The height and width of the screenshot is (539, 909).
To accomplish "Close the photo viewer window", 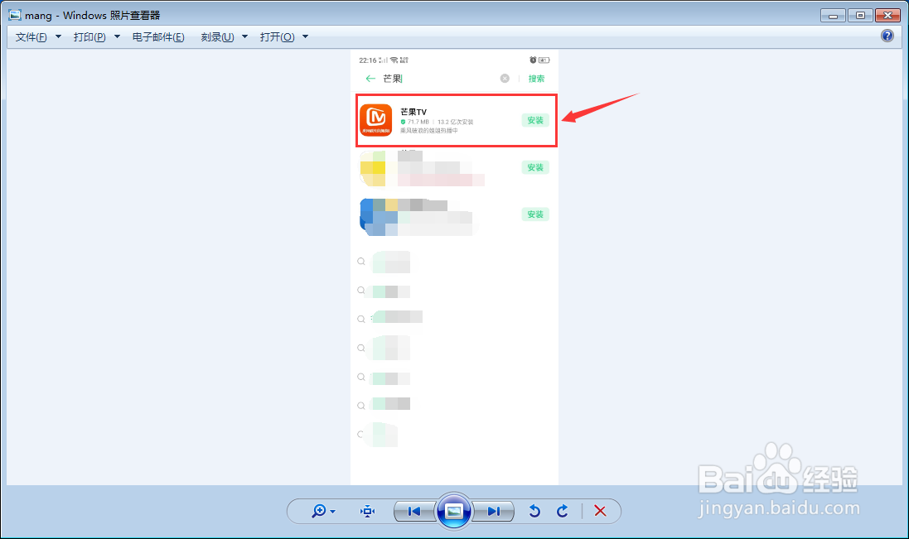I will point(887,16).
